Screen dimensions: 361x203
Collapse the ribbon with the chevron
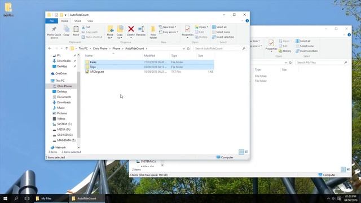click(242, 21)
